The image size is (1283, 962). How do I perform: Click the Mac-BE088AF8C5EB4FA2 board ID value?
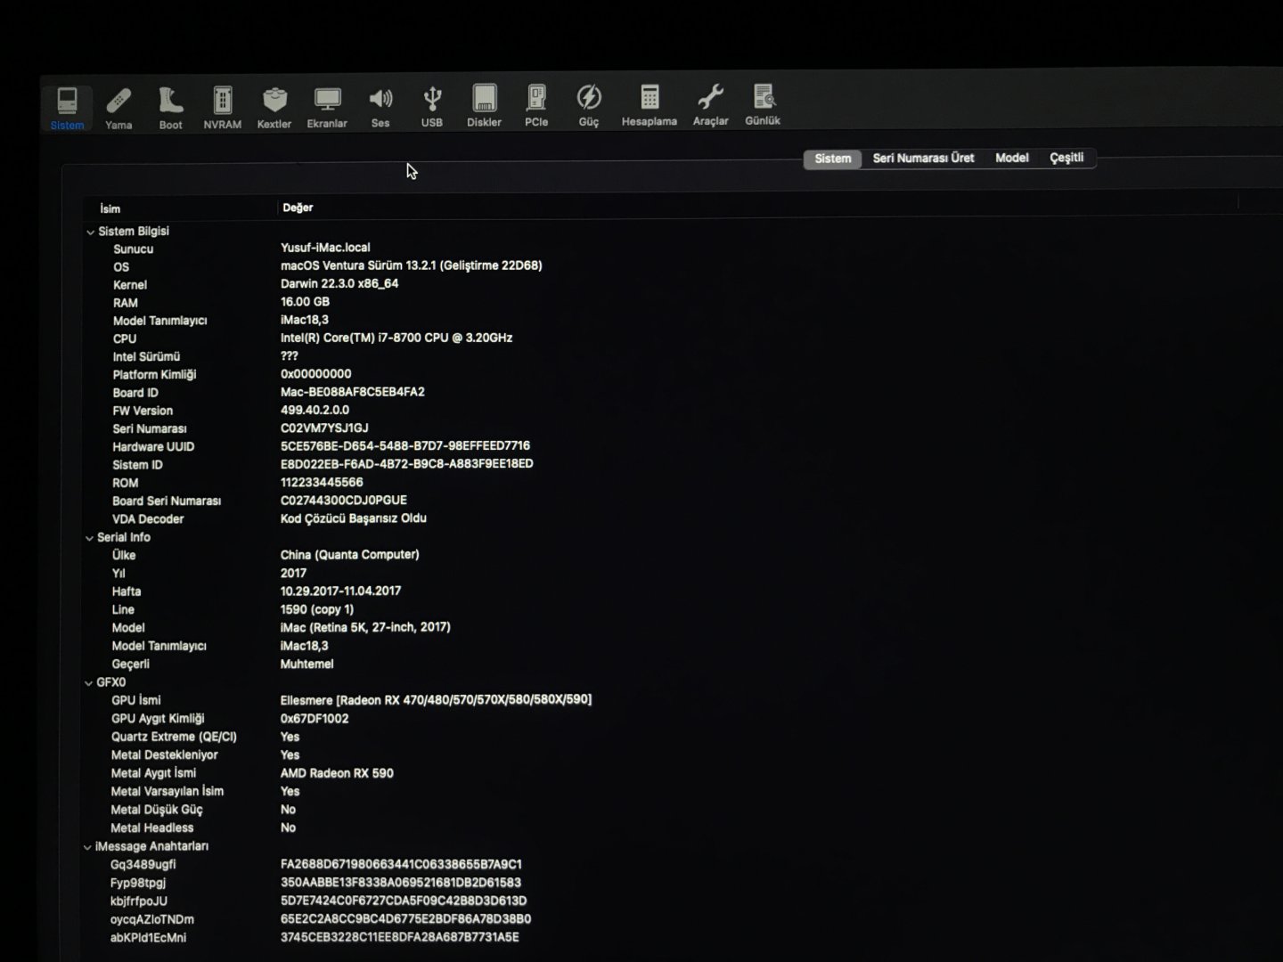(353, 392)
